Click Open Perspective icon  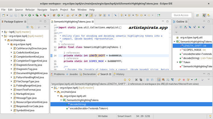197,15
